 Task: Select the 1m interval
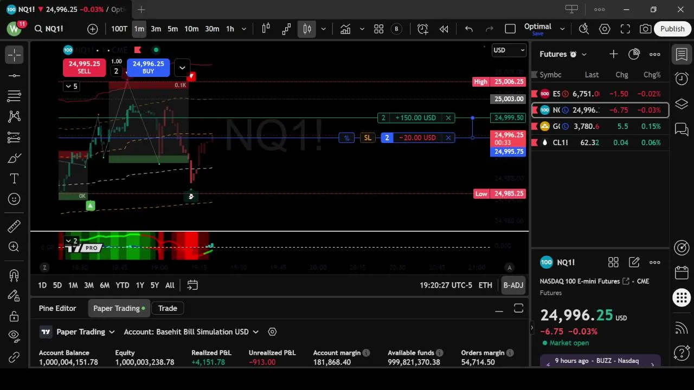coord(139,29)
